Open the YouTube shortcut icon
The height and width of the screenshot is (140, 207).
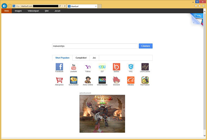tap(73, 67)
